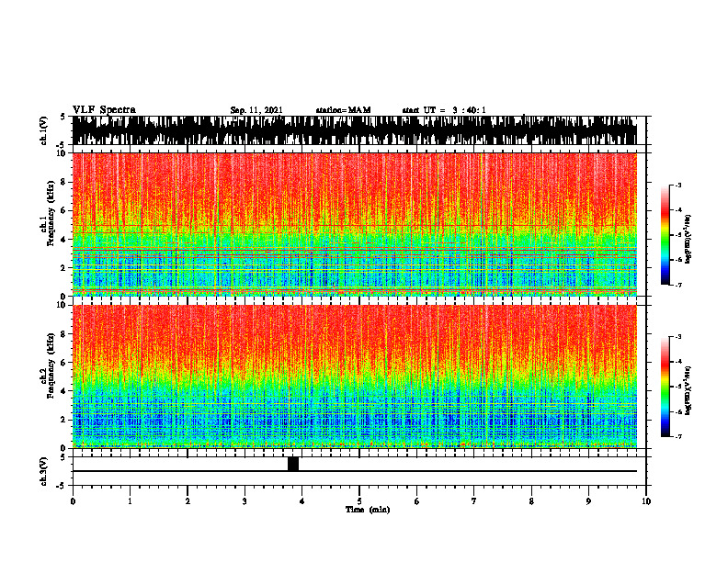This screenshot has height=562, width=728.
Task: Click the "4" kHz tick of ch.2 spectrogram
Action: [65, 391]
